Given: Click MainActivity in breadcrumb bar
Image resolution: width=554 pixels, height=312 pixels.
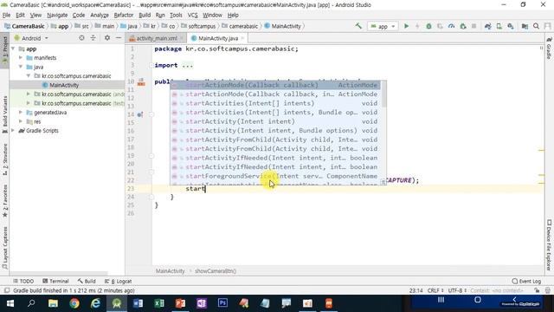Looking at the screenshot, I should (x=170, y=271).
